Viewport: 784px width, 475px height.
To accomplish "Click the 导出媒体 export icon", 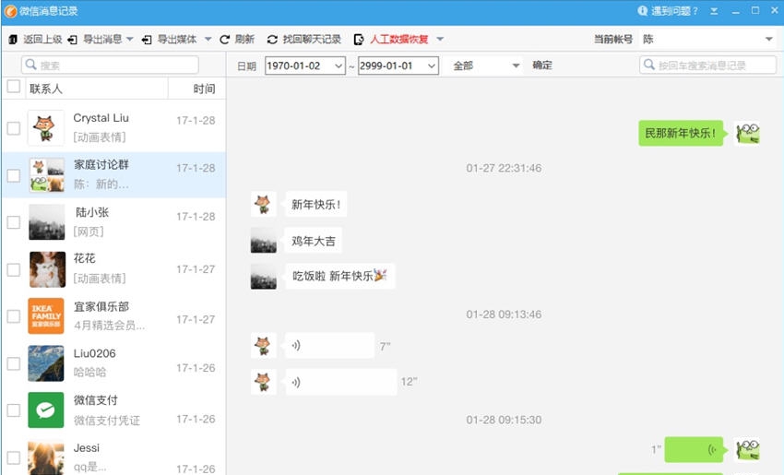I will (x=147, y=40).
